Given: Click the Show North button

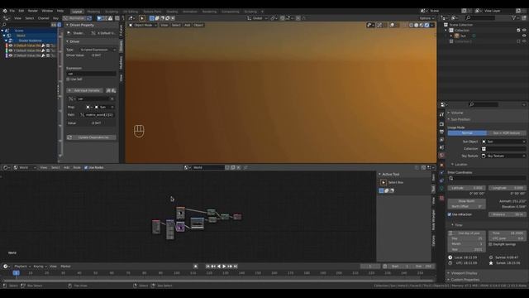Looking at the screenshot, I should 466,201.
